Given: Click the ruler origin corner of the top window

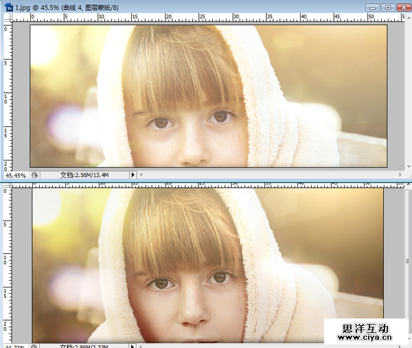Looking at the screenshot, I should click(8, 17).
